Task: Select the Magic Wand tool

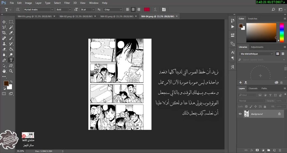Action: tap(11, 27)
